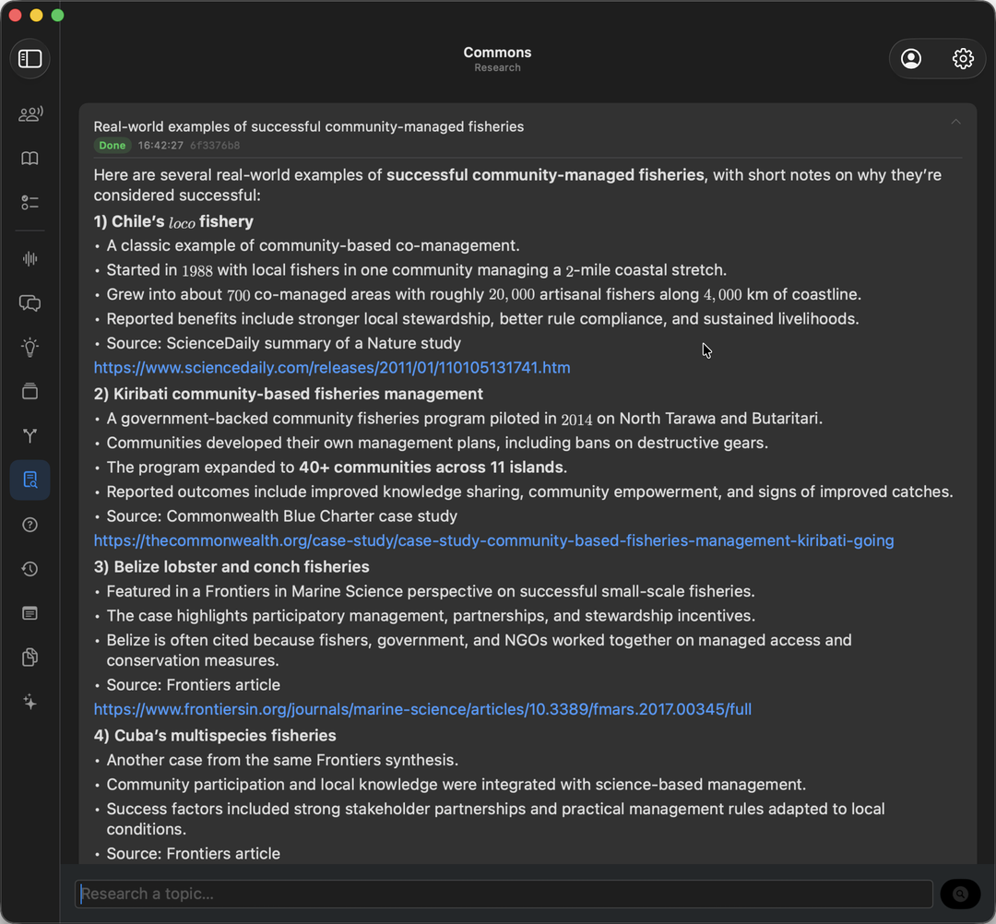The image size is (996, 924).
Task: Click heading '3) Belize lobster and conch fisheries'
Action: point(231,566)
